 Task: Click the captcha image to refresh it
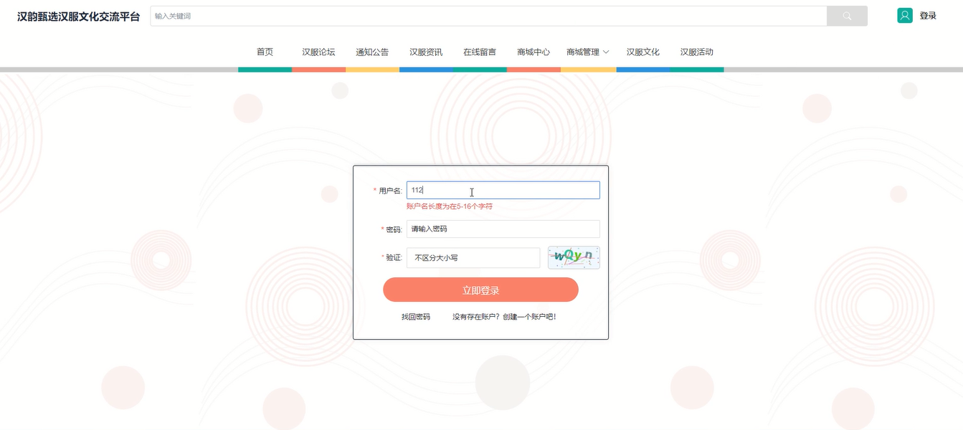pyautogui.click(x=573, y=257)
